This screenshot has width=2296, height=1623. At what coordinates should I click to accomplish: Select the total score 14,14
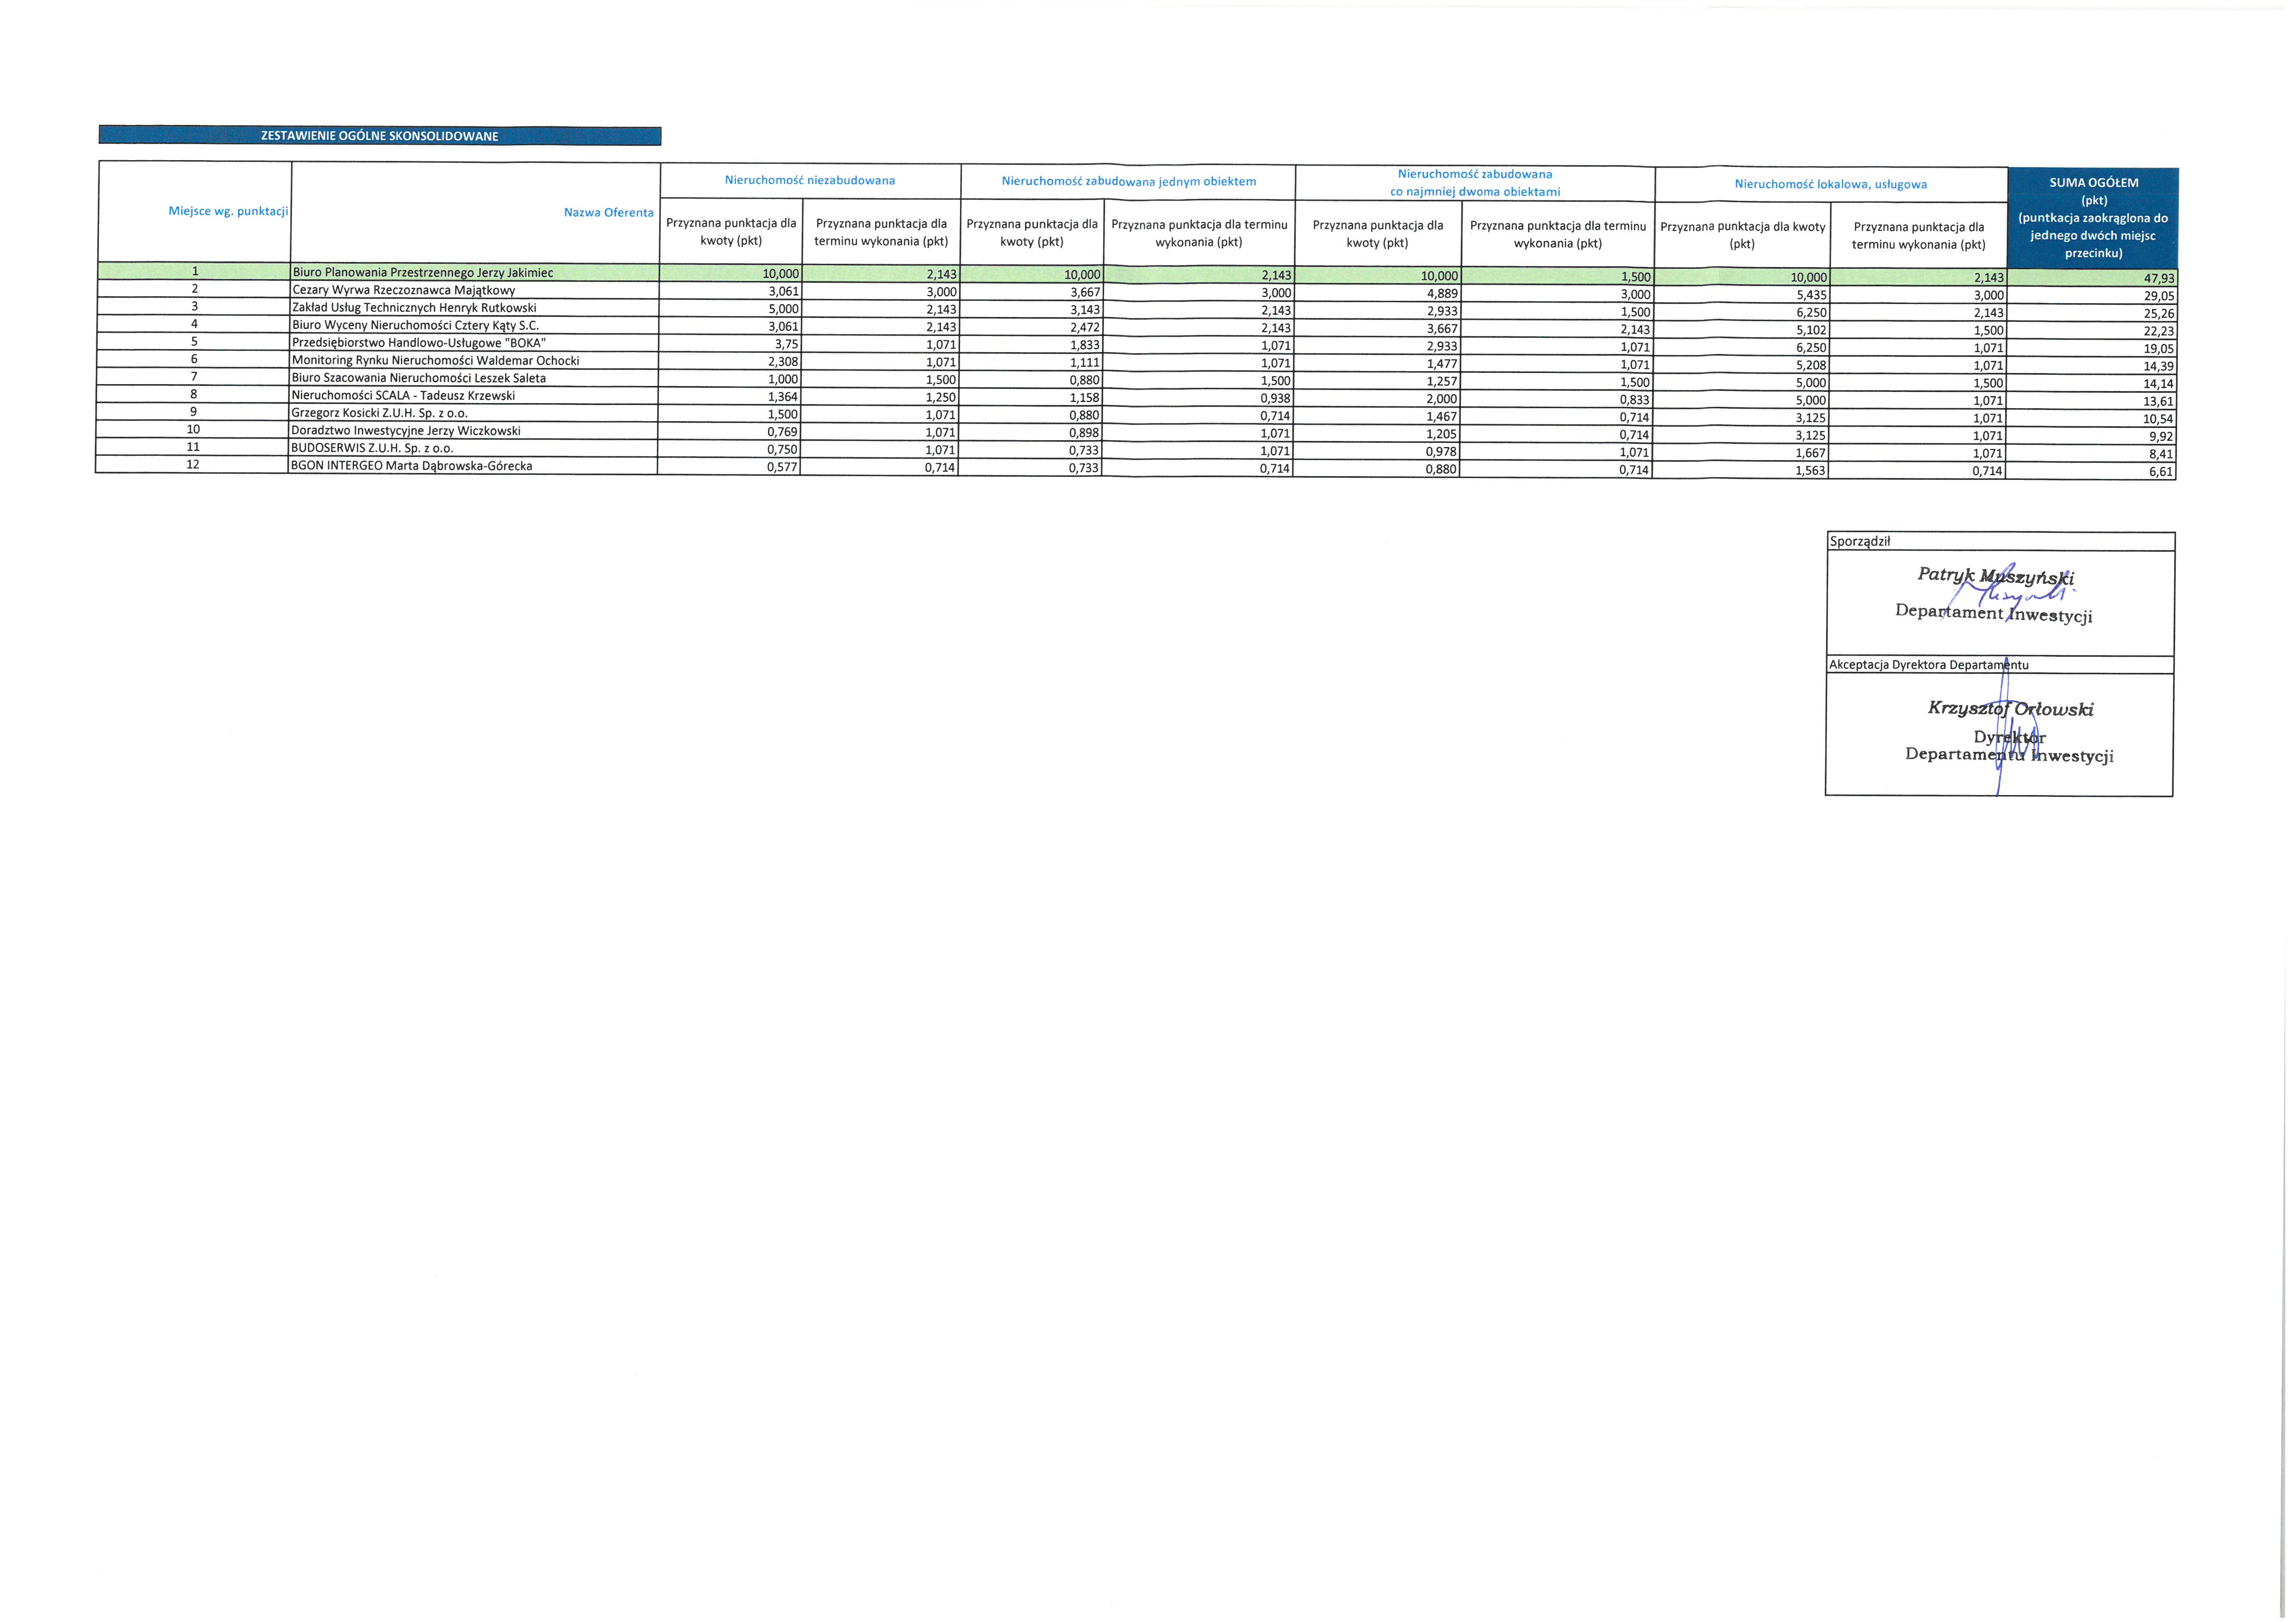tap(2159, 384)
